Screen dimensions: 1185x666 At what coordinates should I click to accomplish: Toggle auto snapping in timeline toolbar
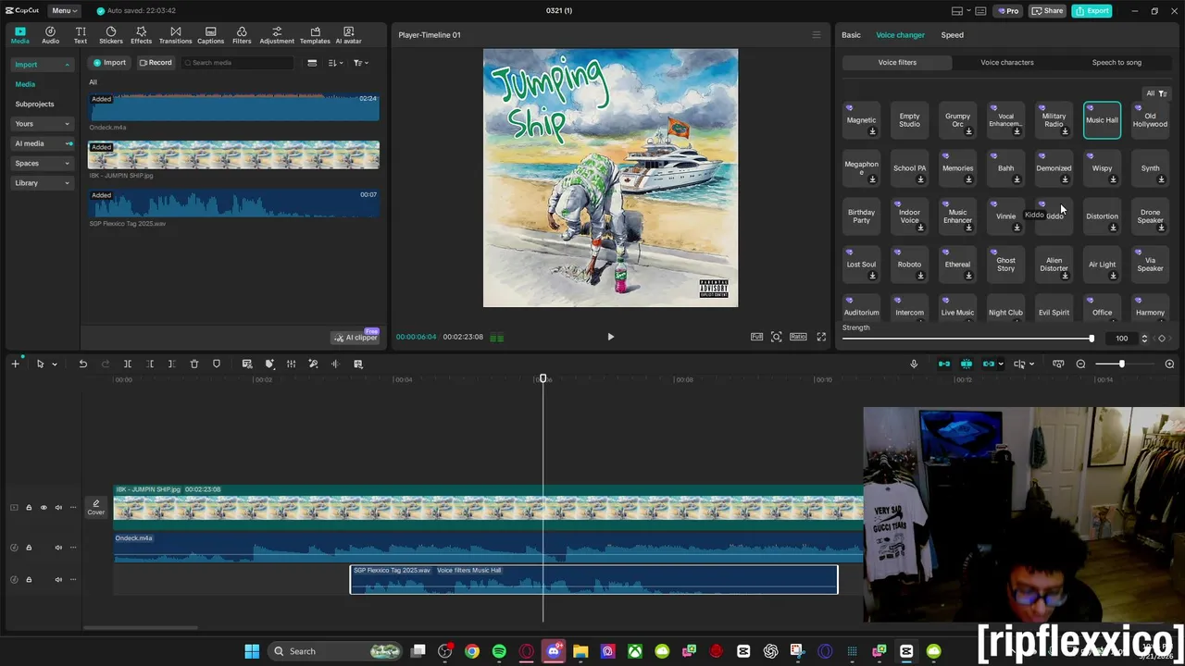click(967, 364)
